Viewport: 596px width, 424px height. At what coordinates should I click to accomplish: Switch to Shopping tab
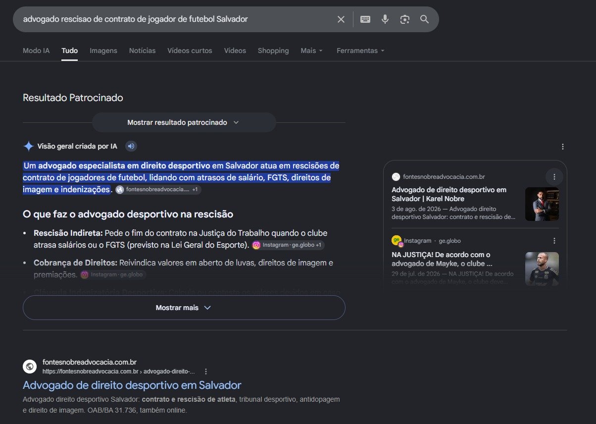[x=273, y=51]
